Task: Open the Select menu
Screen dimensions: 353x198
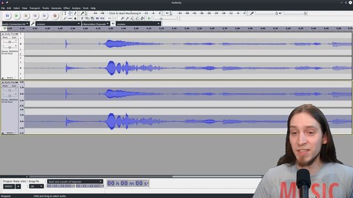Action: coord(17,8)
